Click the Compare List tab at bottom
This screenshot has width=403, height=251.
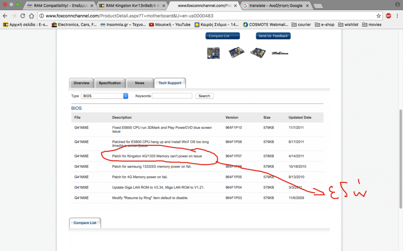(85, 223)
